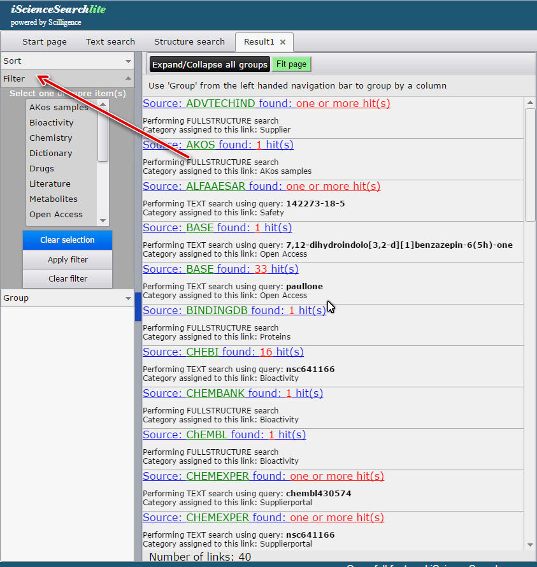Expand the Group panel
This screenshot has width=537, height=567.
(x=68, y=298)
